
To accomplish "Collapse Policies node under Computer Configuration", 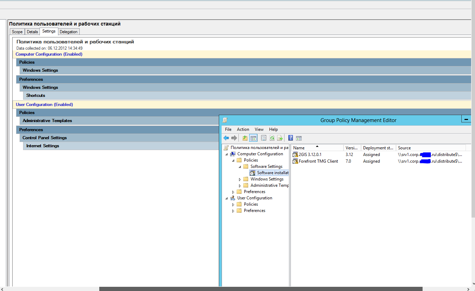I will tap(233, 161).
